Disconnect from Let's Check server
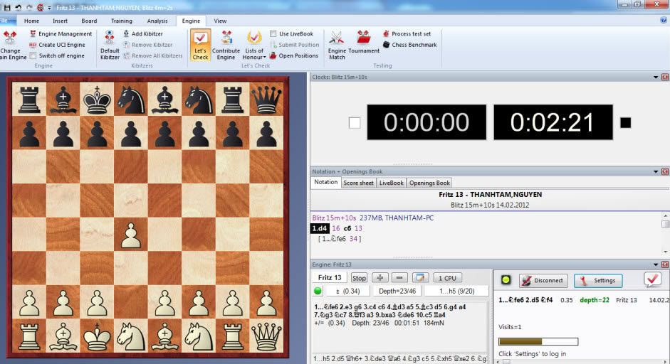670x364 pixels. (543, 281)
